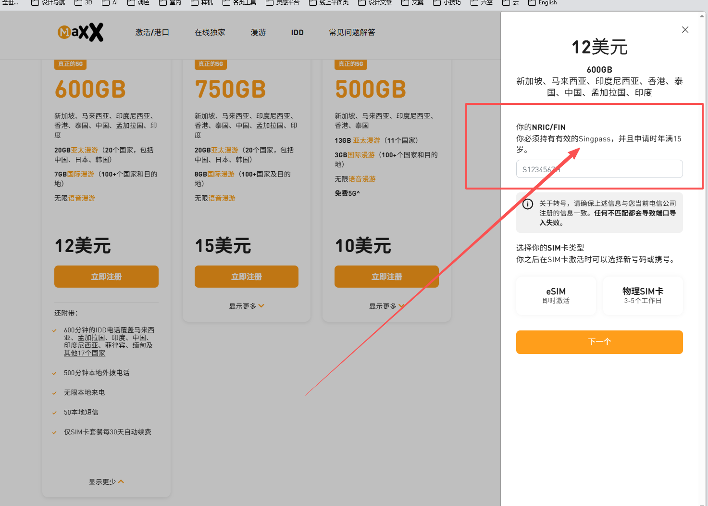This screenshot has width=708, height=506.
Task: Open 国际漫游 link in 750GB plan
Action: pyautogui.click(x=221, y=174)
